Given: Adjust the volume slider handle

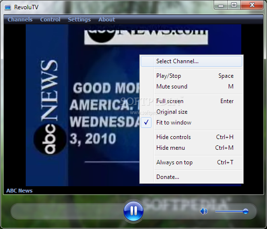Looking at the screenshot, I should click(245, 211).
